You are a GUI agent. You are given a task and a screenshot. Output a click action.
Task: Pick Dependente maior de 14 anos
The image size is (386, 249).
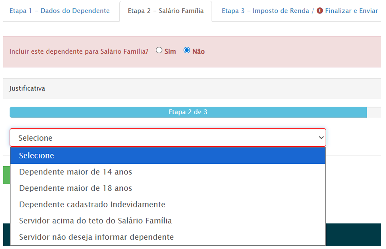(x=75, y=172)
